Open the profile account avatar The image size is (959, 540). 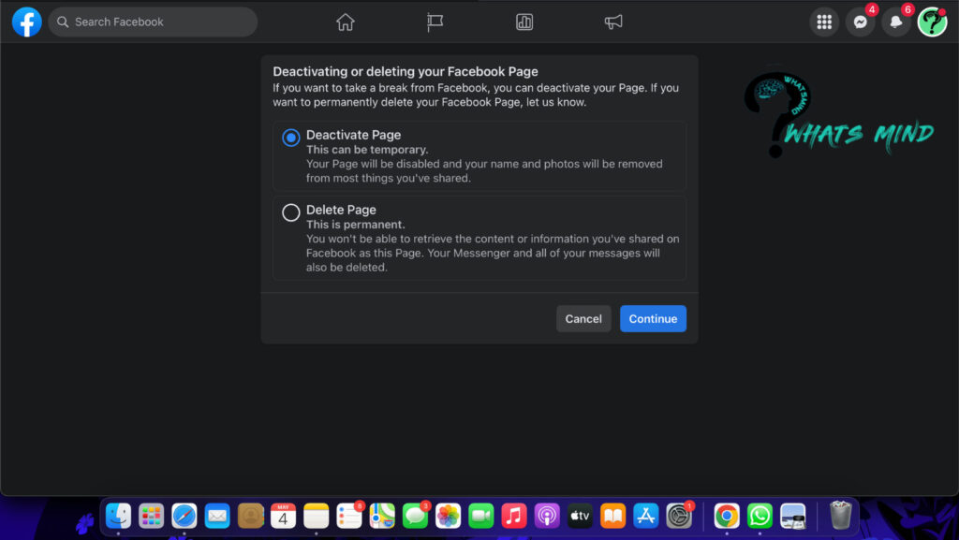click(x=932, y=22)
